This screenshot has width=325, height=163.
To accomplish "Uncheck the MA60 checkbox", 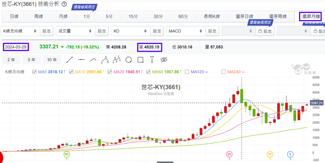I will coord(148,72).
